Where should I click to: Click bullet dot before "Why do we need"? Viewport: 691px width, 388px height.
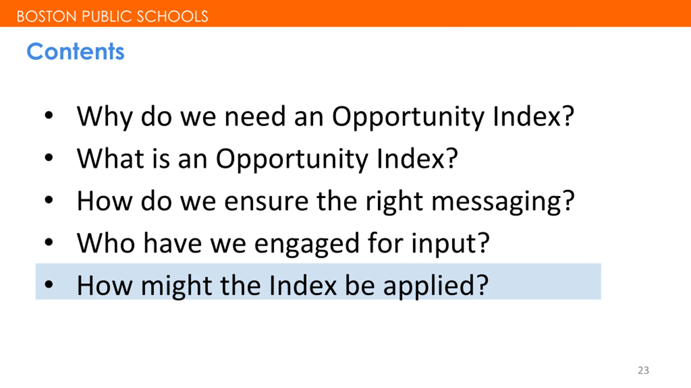click(49, 115)
